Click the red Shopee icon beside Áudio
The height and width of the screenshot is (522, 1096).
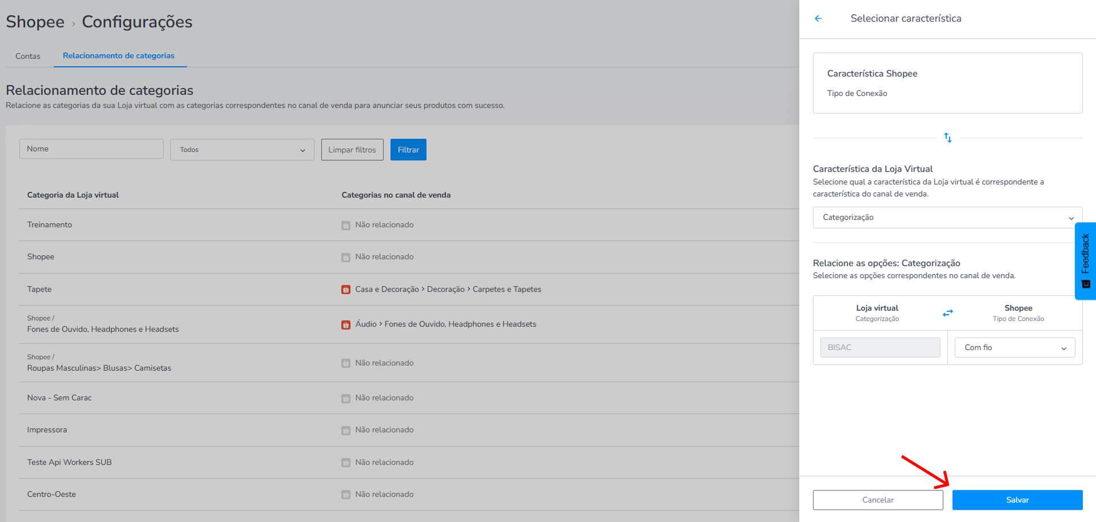coord(346,325)
